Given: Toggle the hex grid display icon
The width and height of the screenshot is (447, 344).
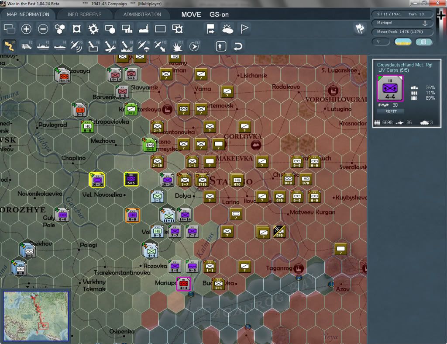Looking at the screenshot, I should coord(59,29).
